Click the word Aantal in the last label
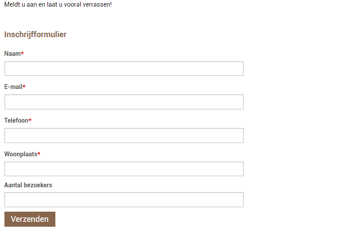 13,185
